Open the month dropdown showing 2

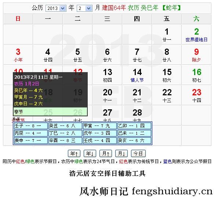(84, 8)
